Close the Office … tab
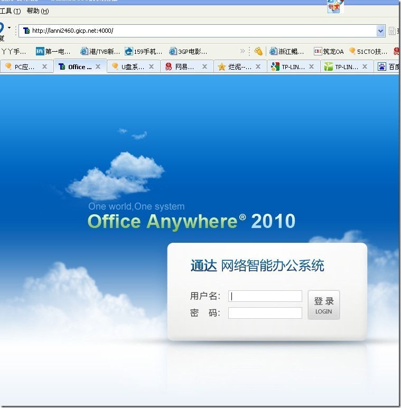Viewport: 401px width, 408px height. coord(98,67)
